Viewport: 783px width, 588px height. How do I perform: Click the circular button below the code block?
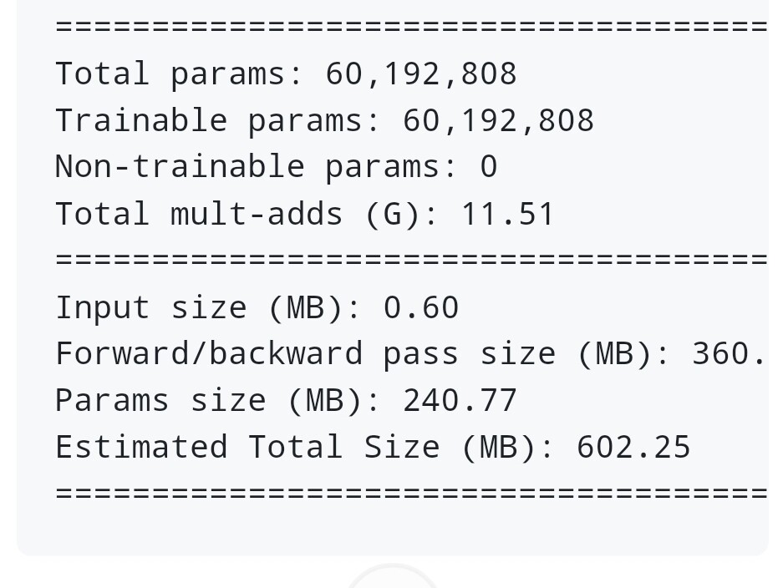tap(392, 579)
